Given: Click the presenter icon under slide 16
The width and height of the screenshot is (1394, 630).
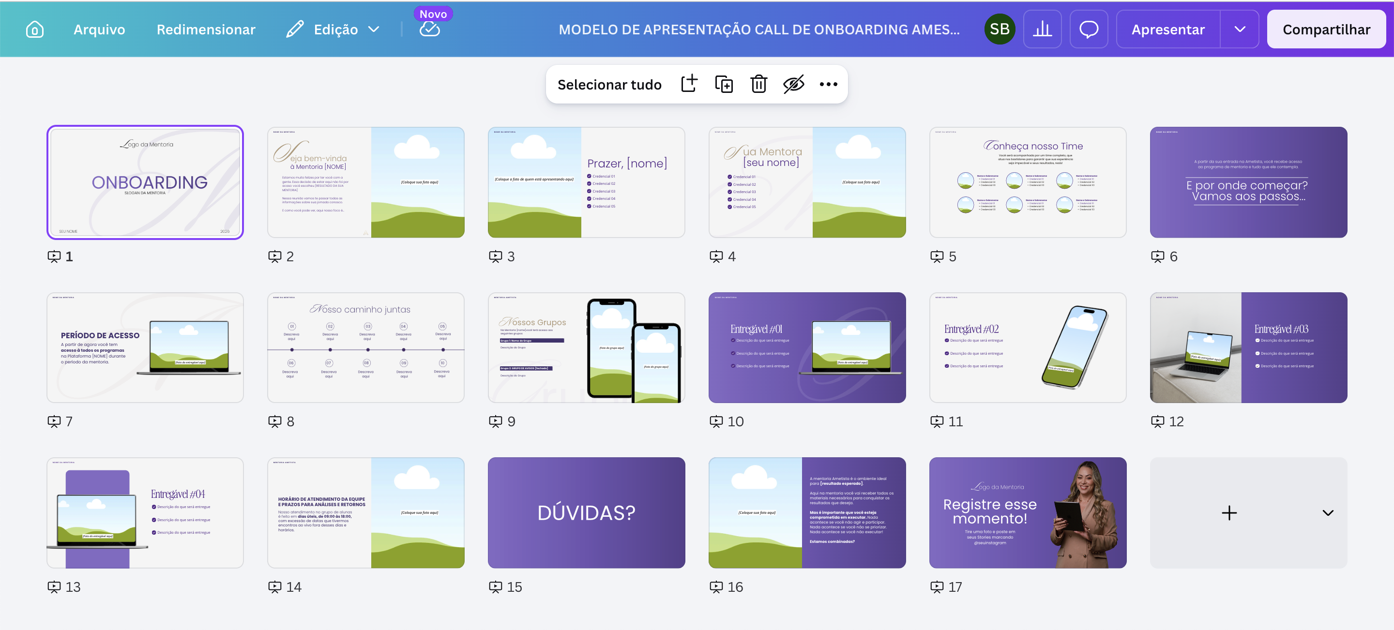Looking at the screenshot, I should coord(716,587).
